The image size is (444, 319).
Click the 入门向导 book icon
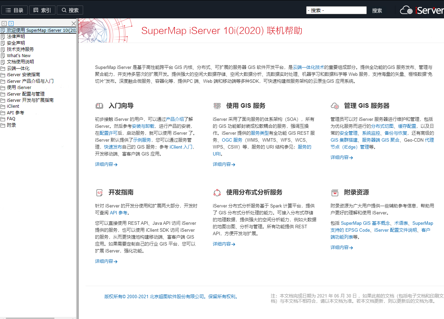coord(99,106)
